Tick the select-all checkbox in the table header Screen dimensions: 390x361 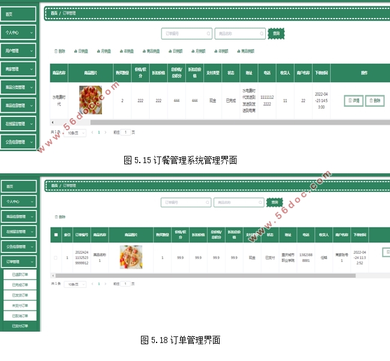coord(56,234)
